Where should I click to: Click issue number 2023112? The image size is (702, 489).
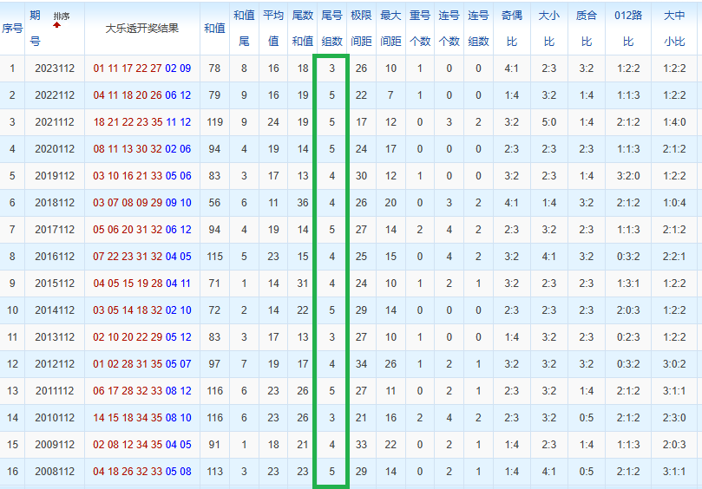(x=54, y=68)
